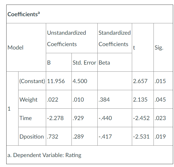The image size is (174, 167).
Task: Click the Std. Error value 4.500
Action: pyautogui.click(x=80, y=81)
